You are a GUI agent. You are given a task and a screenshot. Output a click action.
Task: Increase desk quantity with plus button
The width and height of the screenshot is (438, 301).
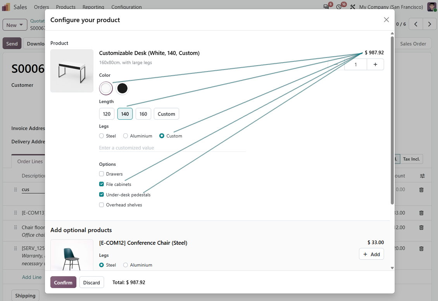click(375, 64)
